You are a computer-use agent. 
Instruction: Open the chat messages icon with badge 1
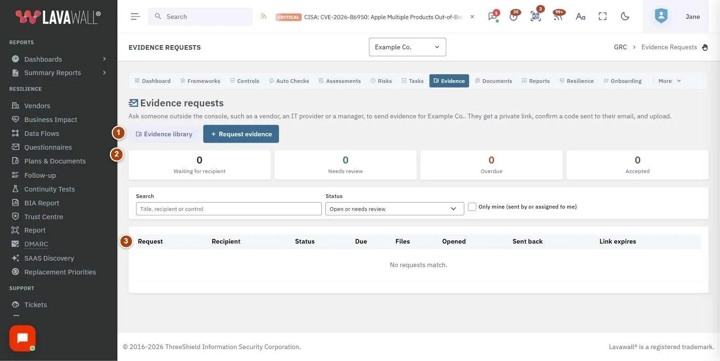point(493,17)
